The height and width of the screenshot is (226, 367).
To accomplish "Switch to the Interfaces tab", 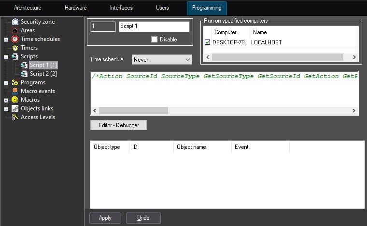I will pos(121,8).
